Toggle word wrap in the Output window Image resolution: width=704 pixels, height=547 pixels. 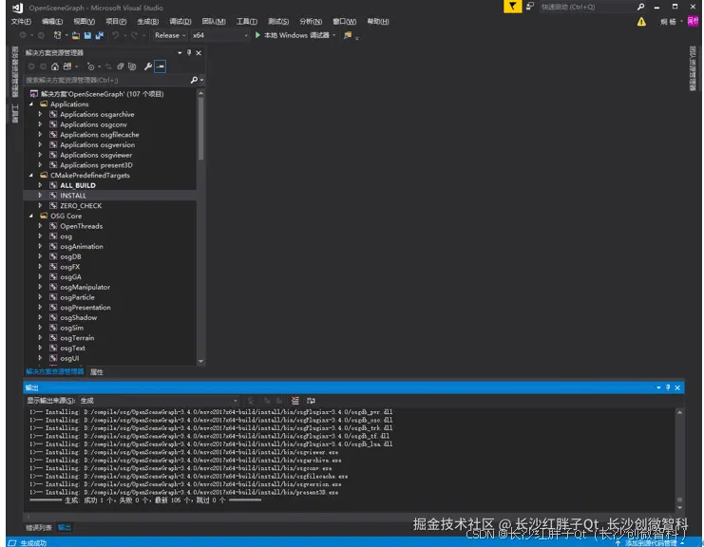tap(311, 400)
